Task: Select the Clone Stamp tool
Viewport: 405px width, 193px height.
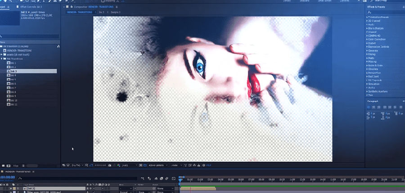Action: tap(55, 1)
